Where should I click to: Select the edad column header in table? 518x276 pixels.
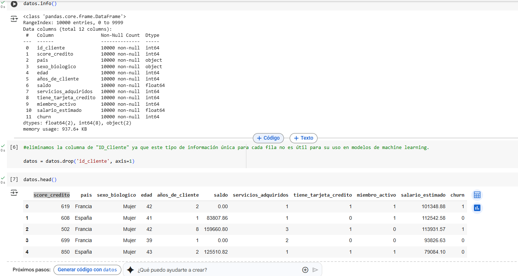(146, 195)
